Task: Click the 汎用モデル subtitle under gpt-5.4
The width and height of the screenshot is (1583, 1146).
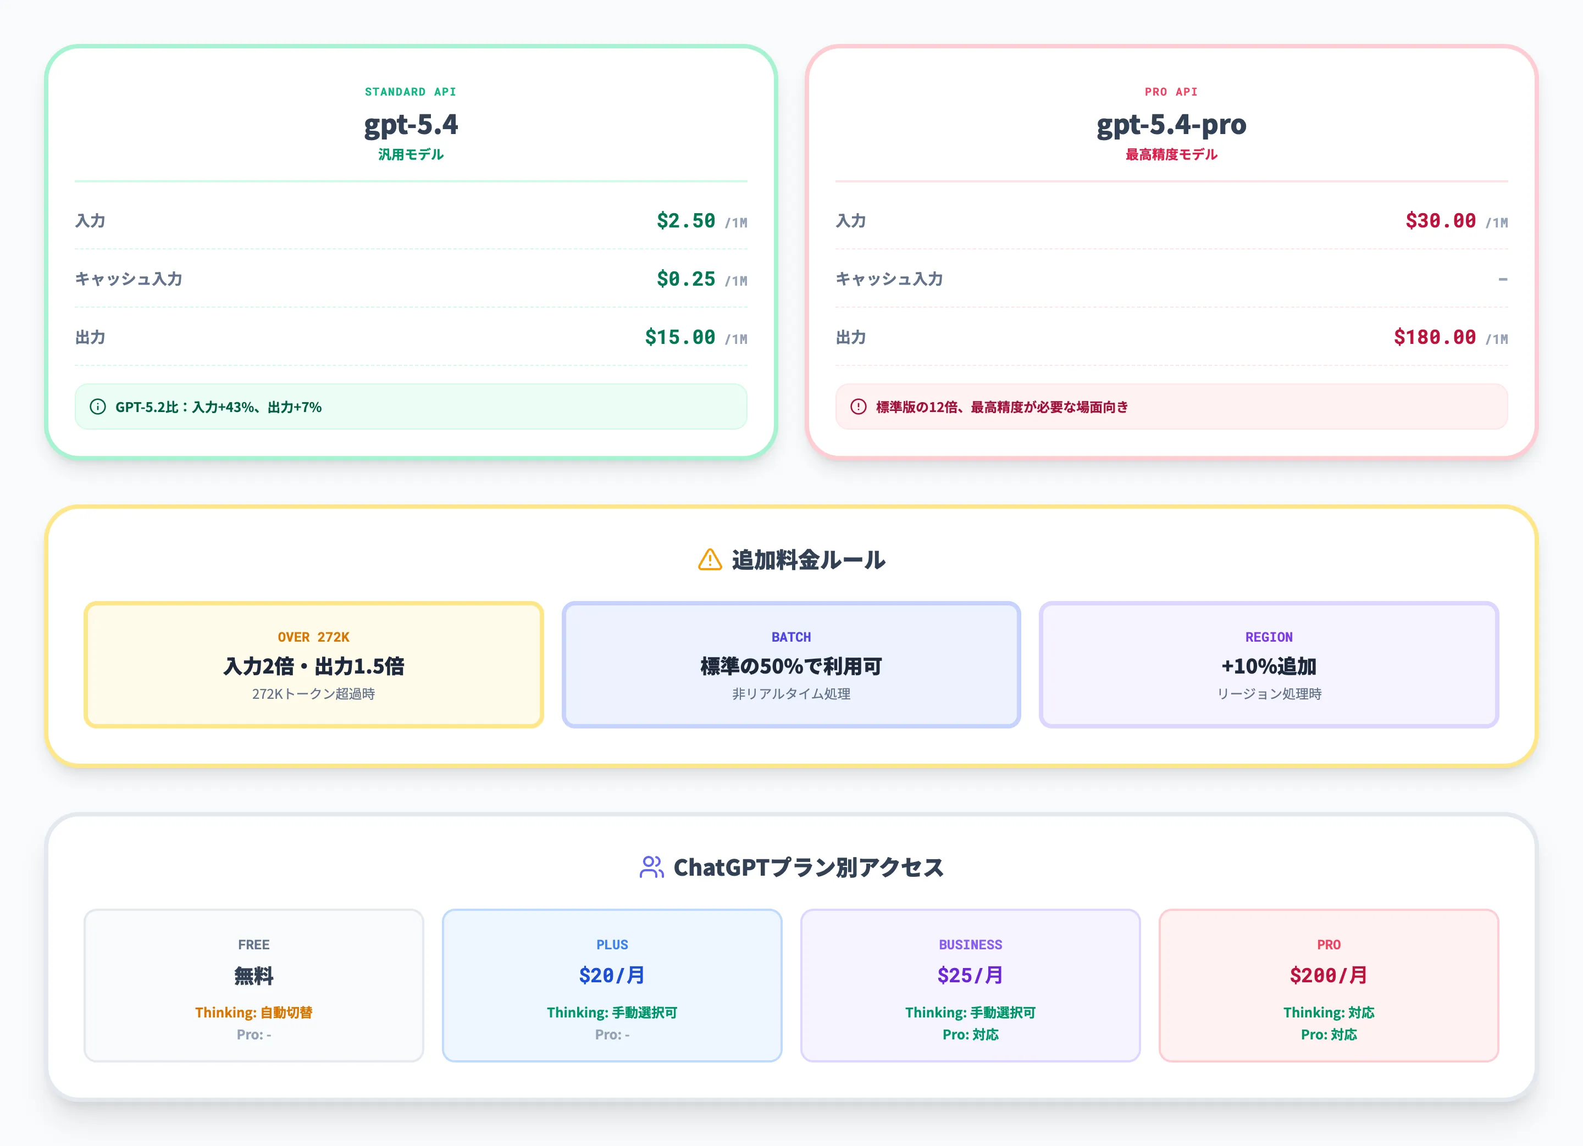Action: click(x=411, y=154)
